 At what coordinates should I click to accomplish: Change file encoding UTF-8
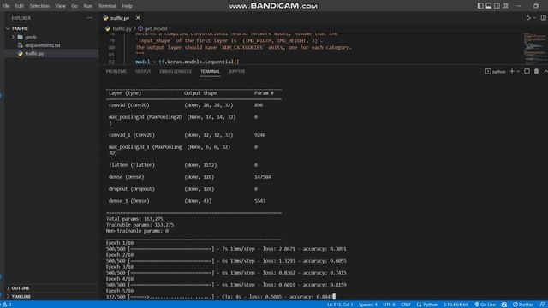[389, 305]
